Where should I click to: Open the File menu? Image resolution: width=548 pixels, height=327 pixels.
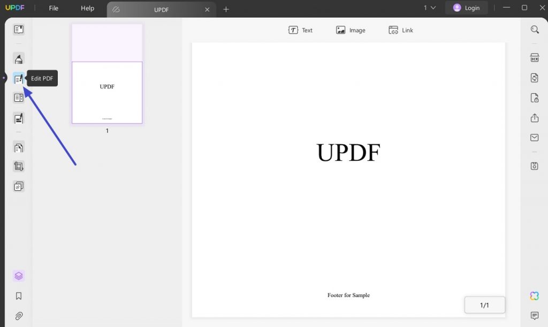(x=53, y=8)
